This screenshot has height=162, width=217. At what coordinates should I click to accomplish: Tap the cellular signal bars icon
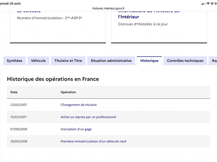click(203, 4)
